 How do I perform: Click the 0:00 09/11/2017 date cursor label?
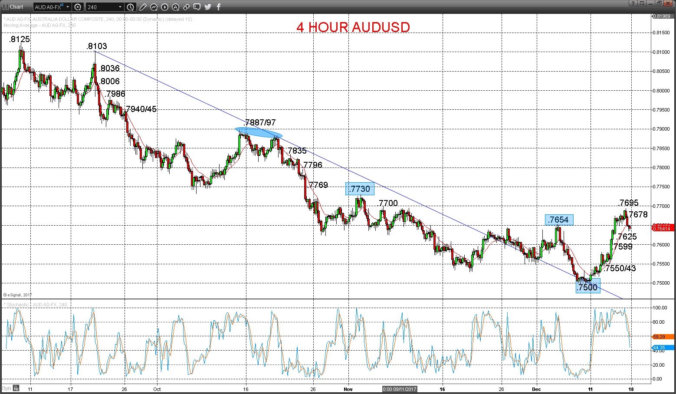click(x=400, y=389)
